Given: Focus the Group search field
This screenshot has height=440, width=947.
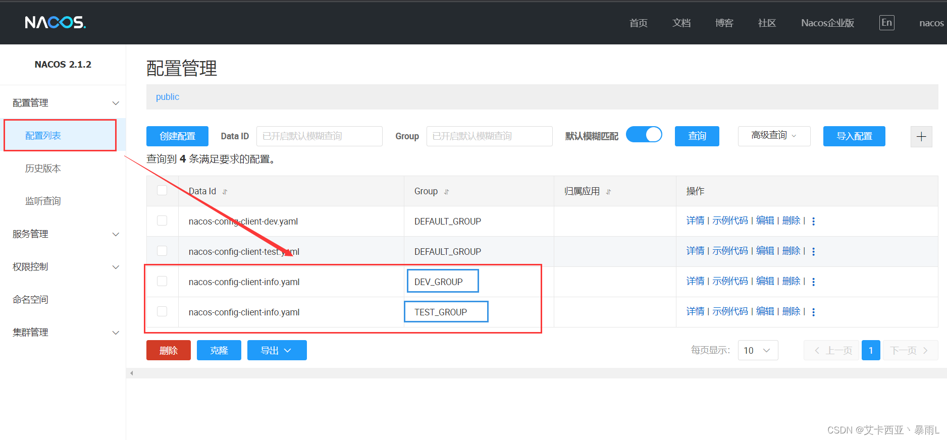Looking at the screenshot, I should (x=489, y=136).
